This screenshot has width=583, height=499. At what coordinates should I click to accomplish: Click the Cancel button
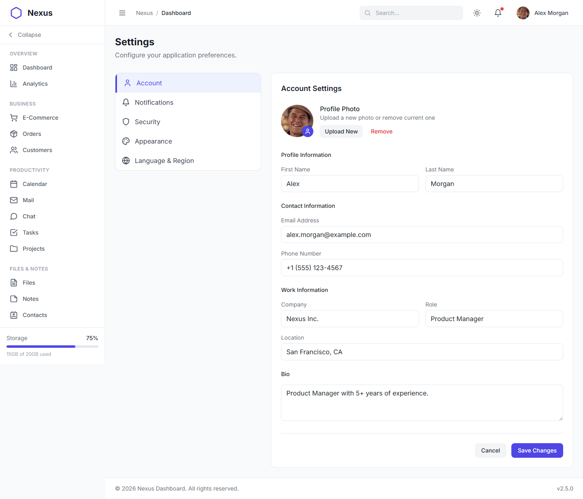point(490,450)
